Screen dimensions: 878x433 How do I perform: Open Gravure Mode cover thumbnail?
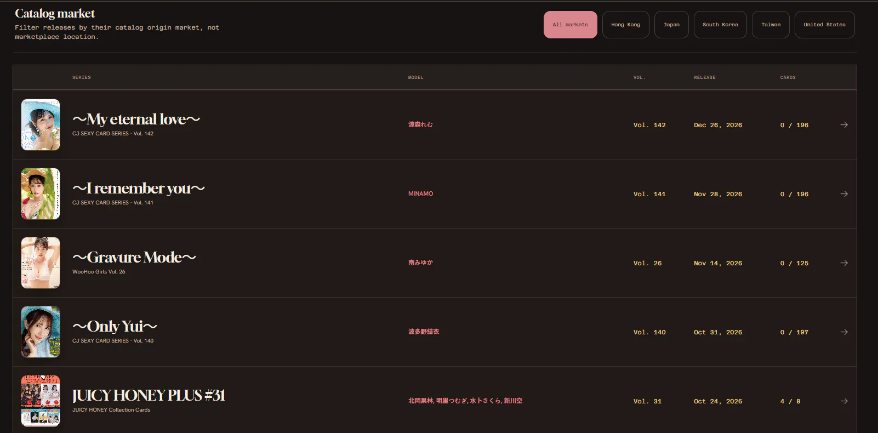point(41,263)
